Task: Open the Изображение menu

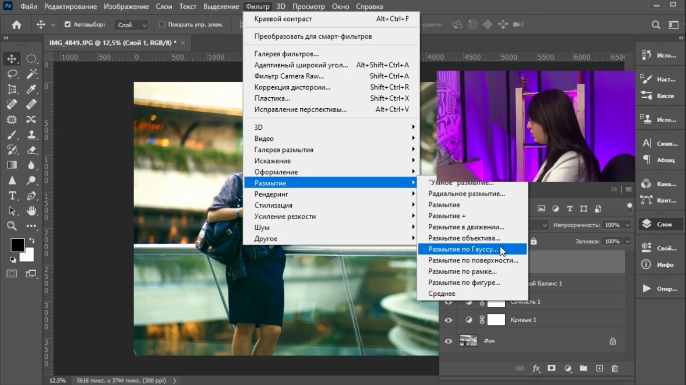Action: [126, 7]
